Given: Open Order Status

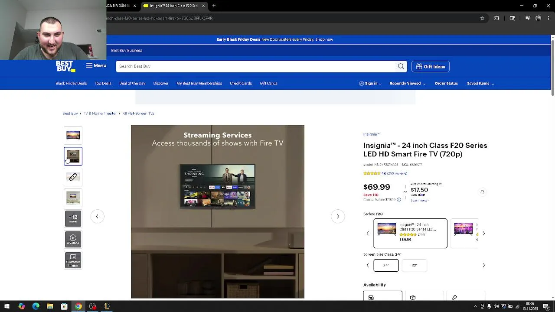Looking at the screenshot, I should [446, 83].
